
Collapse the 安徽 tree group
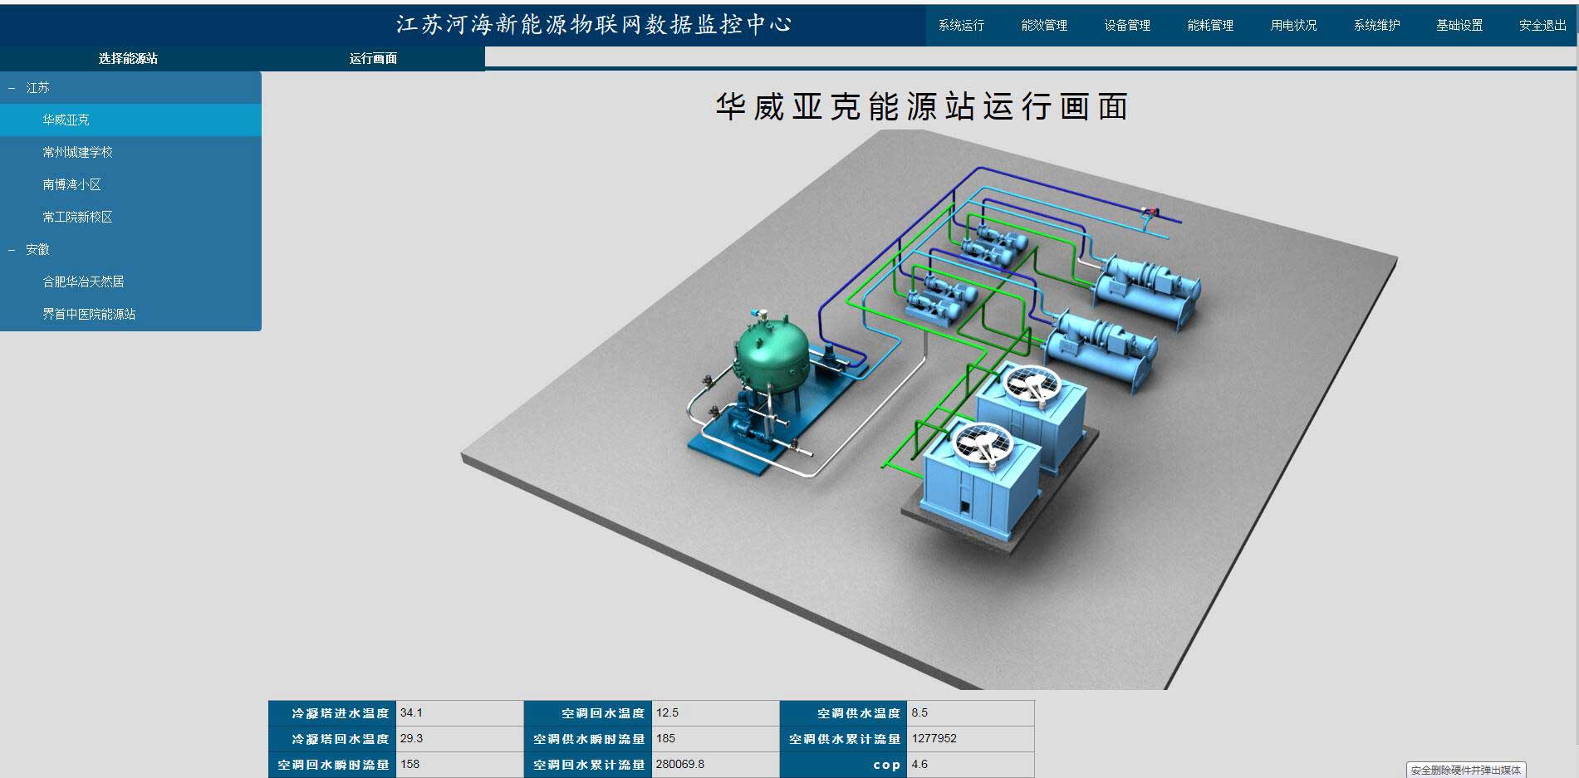pyautogui.click(x=12, y=249)
